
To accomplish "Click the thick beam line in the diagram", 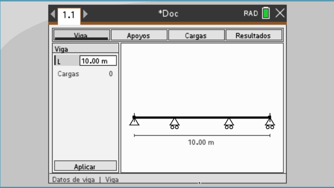I will (x=202, y=118).
